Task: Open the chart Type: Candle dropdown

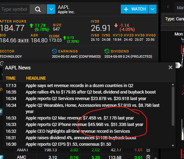Action: tap(174, 19)
